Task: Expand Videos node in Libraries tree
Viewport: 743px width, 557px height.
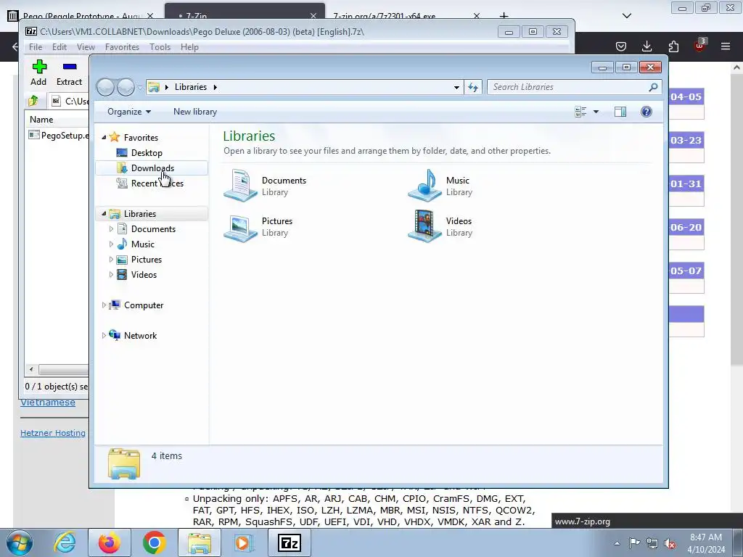Action: (111, 275)
